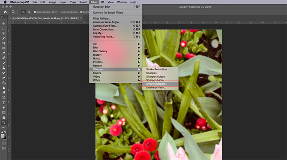Open Camera Raw Filter

pyautogui.click(x=116, y=26)
